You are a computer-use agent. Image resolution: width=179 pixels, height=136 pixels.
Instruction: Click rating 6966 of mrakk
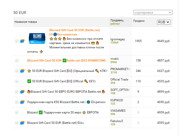point(114,62)
